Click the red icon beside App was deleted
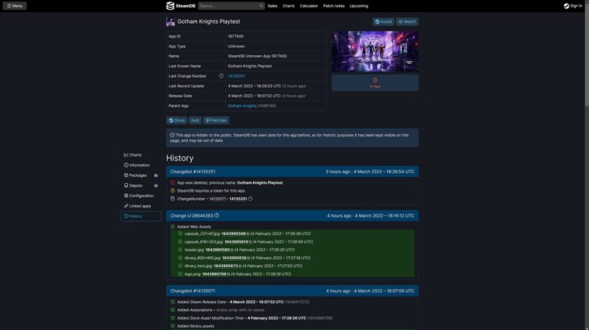The image size is (589, 330). (x=173, y=182)
